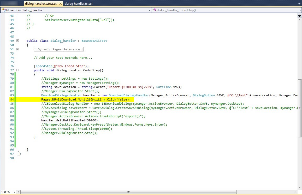Open the dialog_handler_CodedStep() member dropdown
Viewport: 302px width, 195px height.
click(300, 10)
